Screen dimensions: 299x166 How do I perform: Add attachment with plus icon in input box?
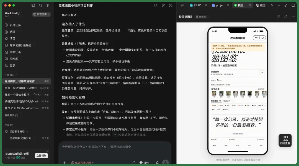(64, 163)
